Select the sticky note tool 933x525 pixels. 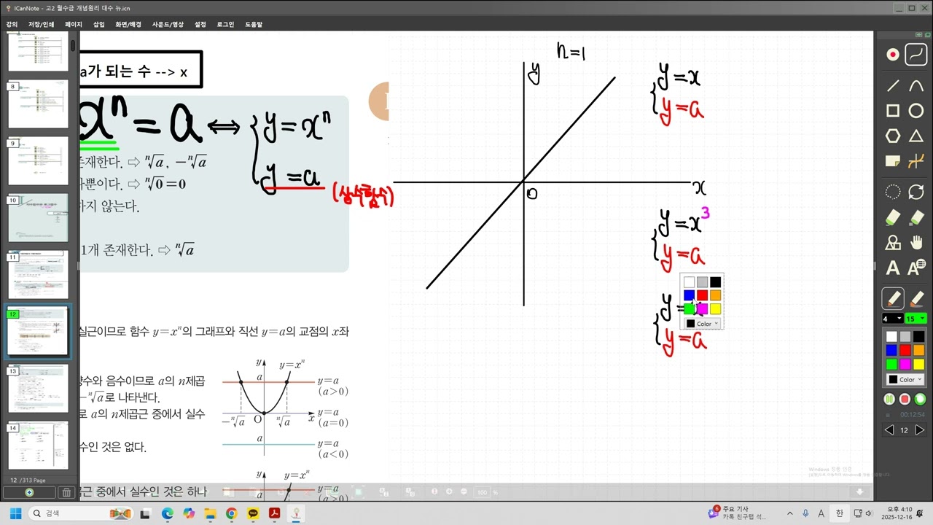pos(892,160)
